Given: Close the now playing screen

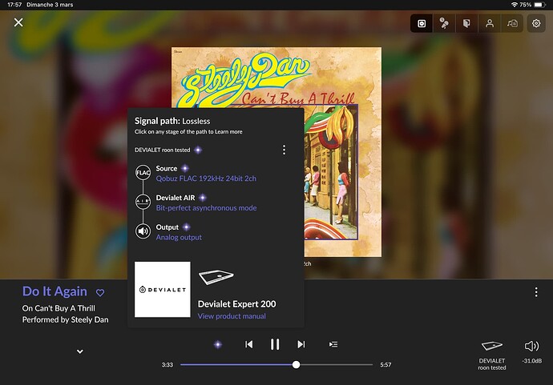Looking at the screenshot, I should click(18, 22).
